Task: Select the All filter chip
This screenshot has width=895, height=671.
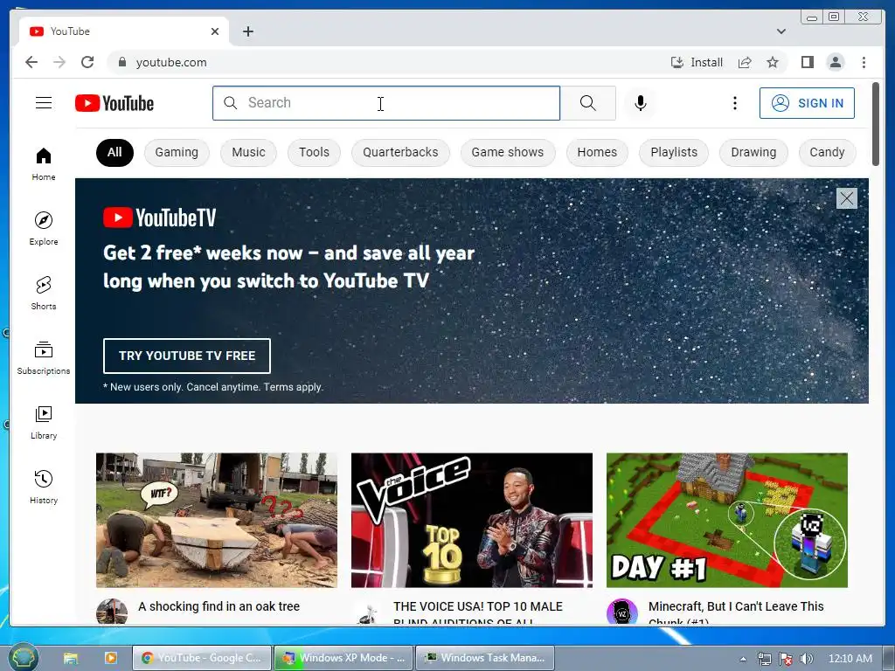Action: [x=114, y=152]
